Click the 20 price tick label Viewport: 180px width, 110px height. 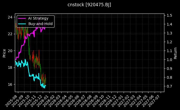[x=10, y=51]
